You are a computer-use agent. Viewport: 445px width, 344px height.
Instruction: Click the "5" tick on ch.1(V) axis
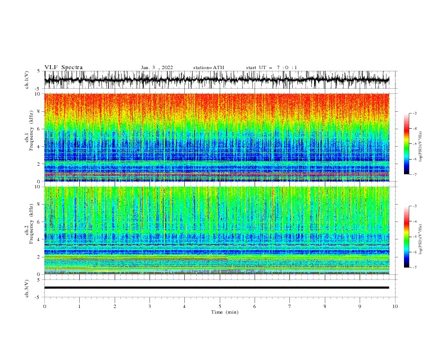pos(39,71)
